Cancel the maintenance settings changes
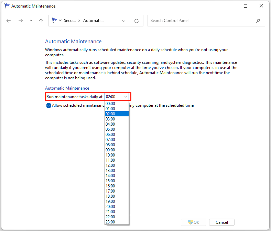Viewport: 271px width, 231px height. tap(222, 222)
